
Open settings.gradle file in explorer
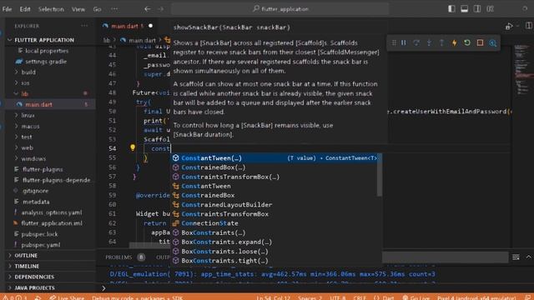click(46, 62)
